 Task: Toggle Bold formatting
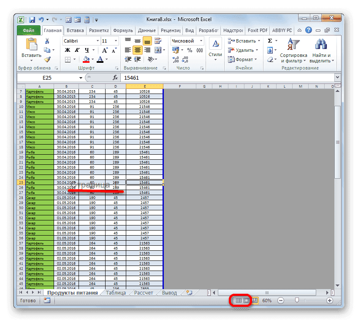click(x=67, y=50)
